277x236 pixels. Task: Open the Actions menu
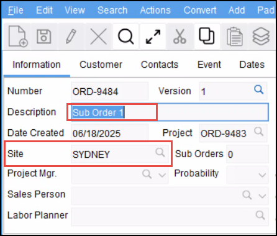pyautogui.click(x=155, y=10)
